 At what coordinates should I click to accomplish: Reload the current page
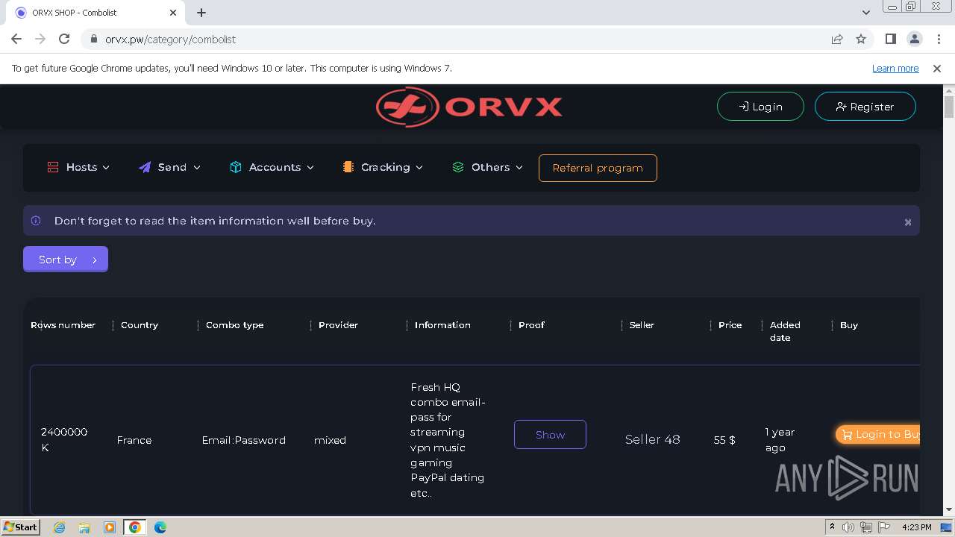click(x=64, y=39)
